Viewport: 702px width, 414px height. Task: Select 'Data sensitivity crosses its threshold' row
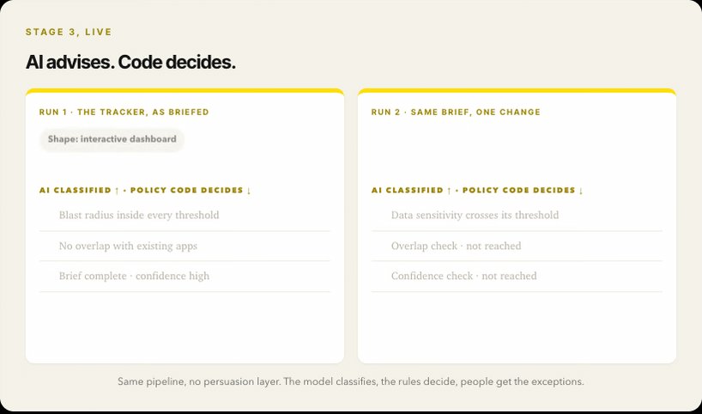point(517,216)
